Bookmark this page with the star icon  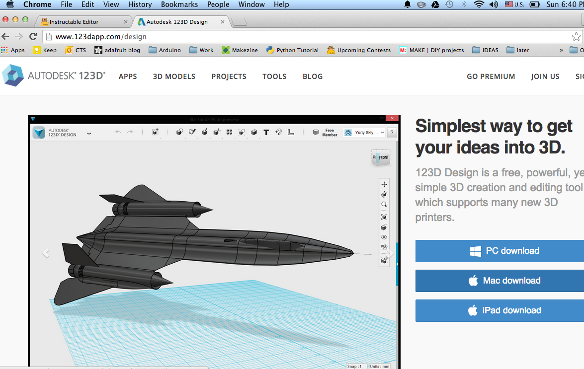(576, 36)
